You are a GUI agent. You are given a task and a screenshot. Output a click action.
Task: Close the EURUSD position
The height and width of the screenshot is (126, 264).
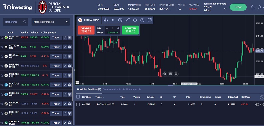click(x=262, y=104)
